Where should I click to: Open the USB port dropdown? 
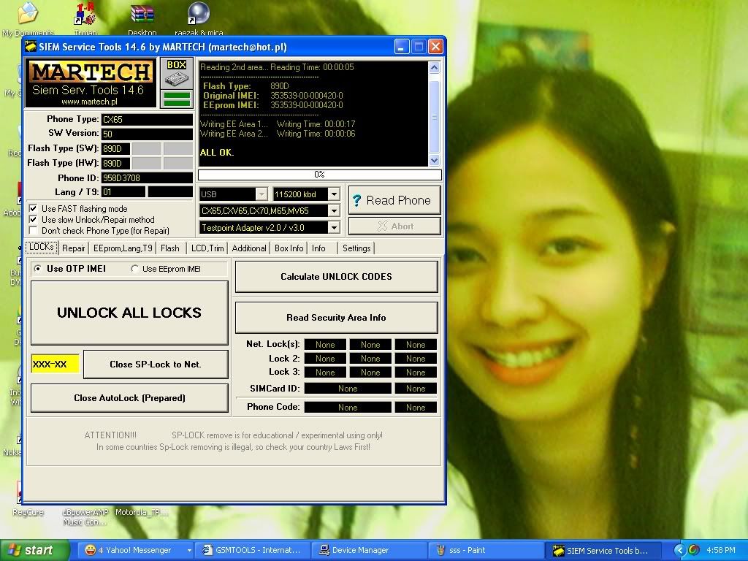click(x=261, y=194)
